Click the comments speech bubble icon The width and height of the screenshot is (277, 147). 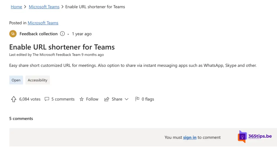(x=47, y=99)
